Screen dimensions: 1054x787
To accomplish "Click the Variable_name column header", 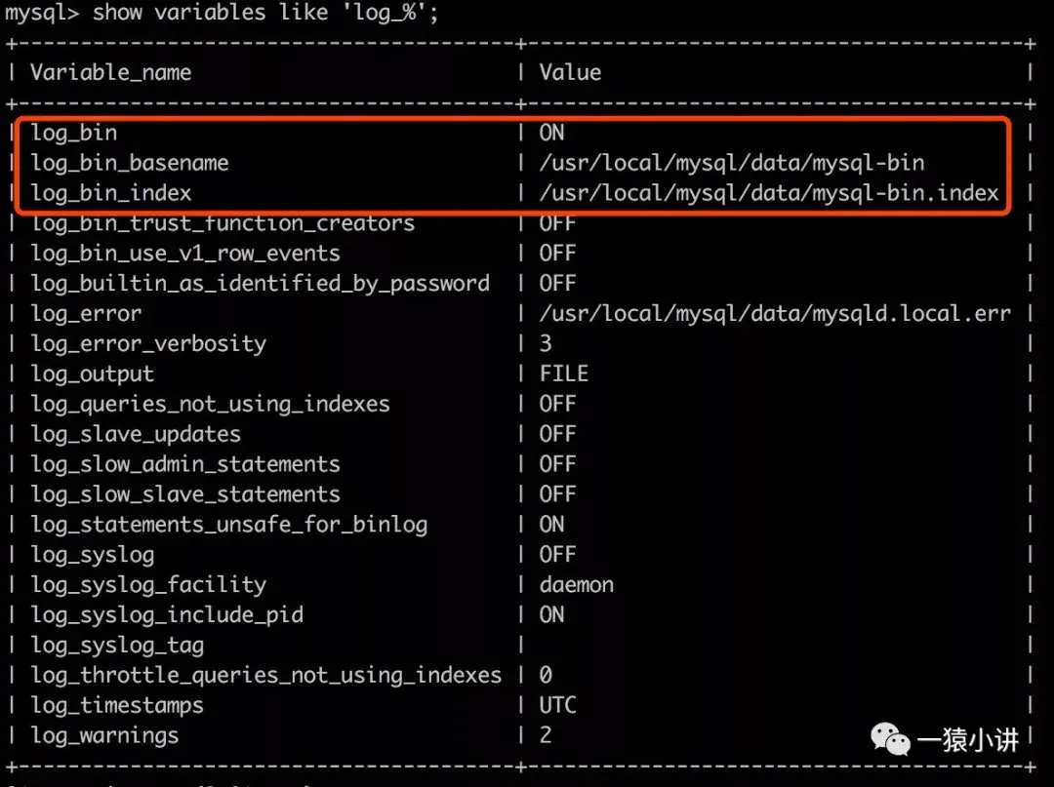I will point(111,72).
